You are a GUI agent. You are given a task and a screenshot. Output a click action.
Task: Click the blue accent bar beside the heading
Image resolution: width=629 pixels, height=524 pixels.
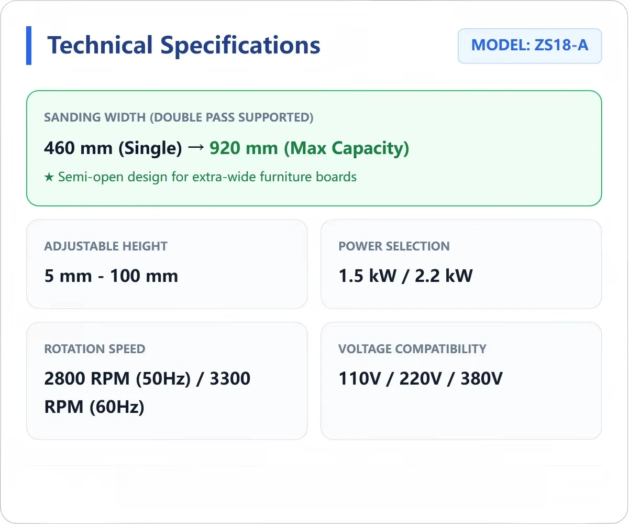29,46
